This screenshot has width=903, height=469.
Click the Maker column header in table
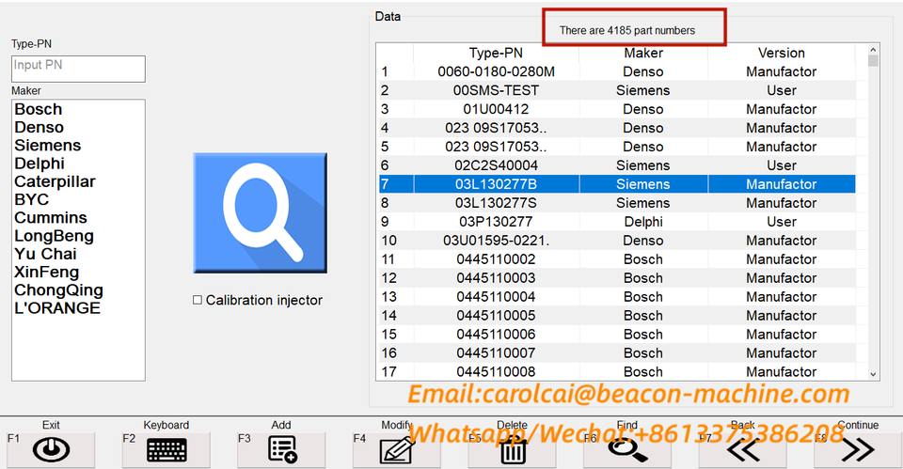(x=643, y=53)
